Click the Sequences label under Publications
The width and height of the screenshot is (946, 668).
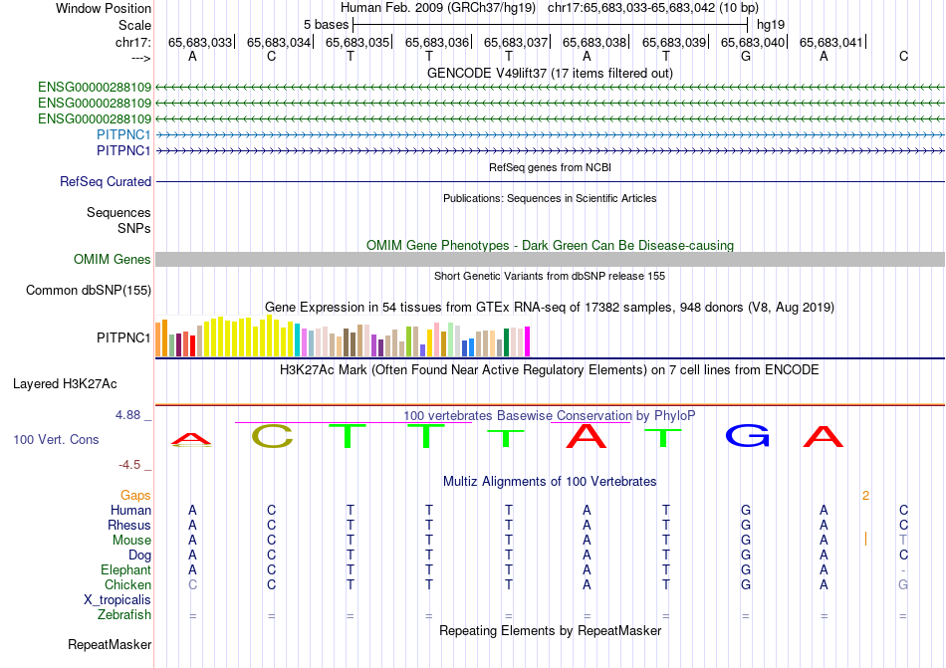[118, 212]
